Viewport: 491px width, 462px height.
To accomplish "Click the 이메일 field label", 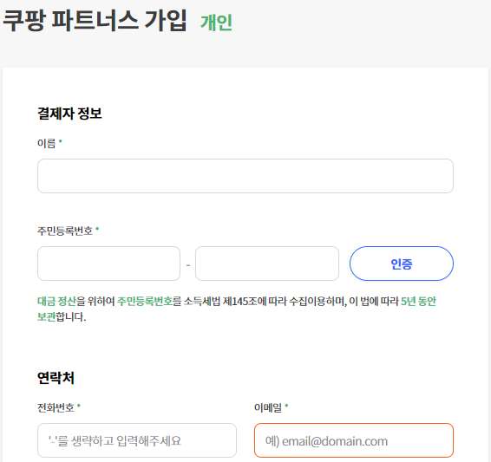I will pos(268,407).
